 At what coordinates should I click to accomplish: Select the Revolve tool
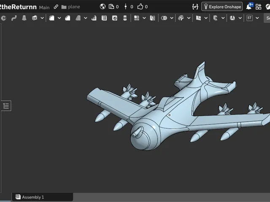3,18
